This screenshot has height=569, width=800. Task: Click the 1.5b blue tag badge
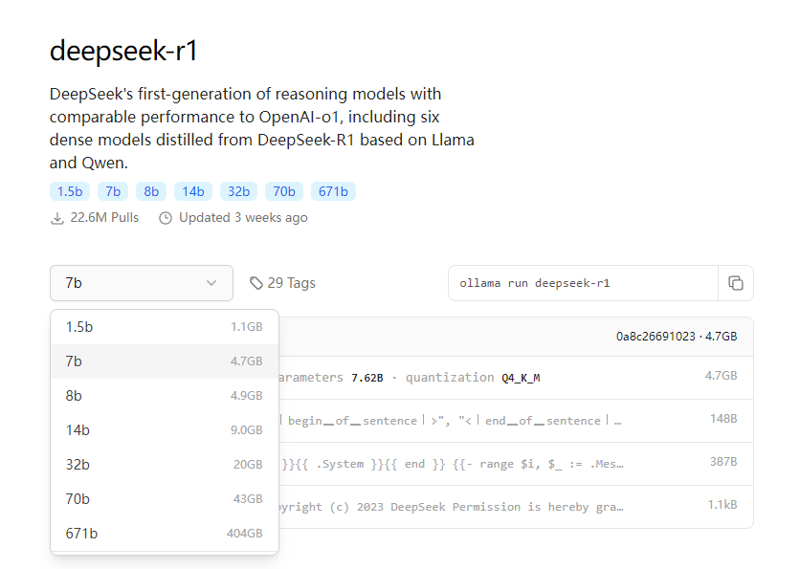coord(70,191)
